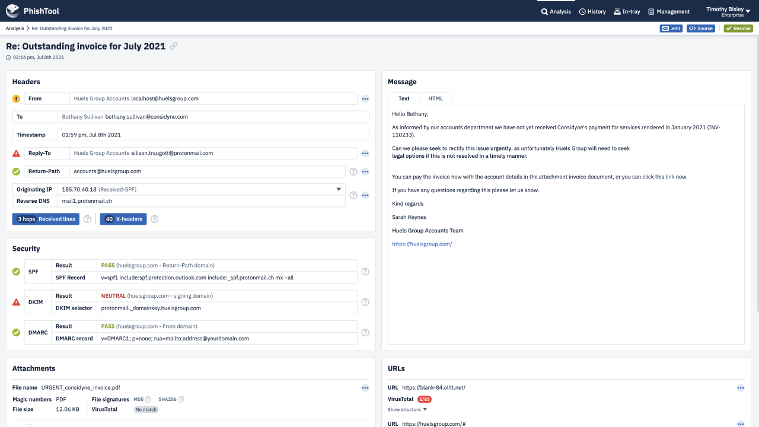View the email Source
Screen dimensions: 759x427
pos(701,28)
